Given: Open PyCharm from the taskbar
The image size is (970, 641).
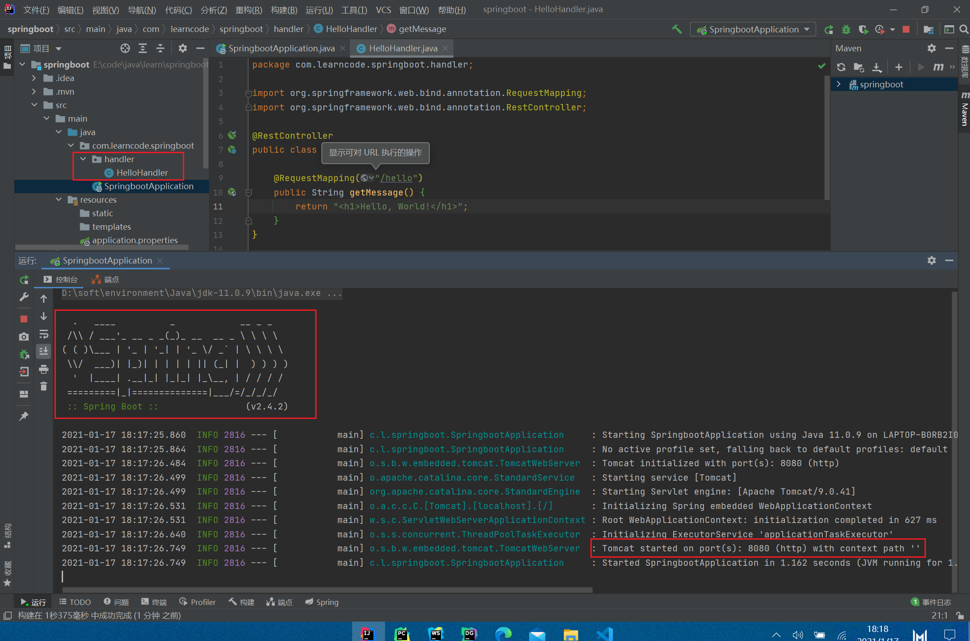Looking at the screenshot, I should [401, 634].
